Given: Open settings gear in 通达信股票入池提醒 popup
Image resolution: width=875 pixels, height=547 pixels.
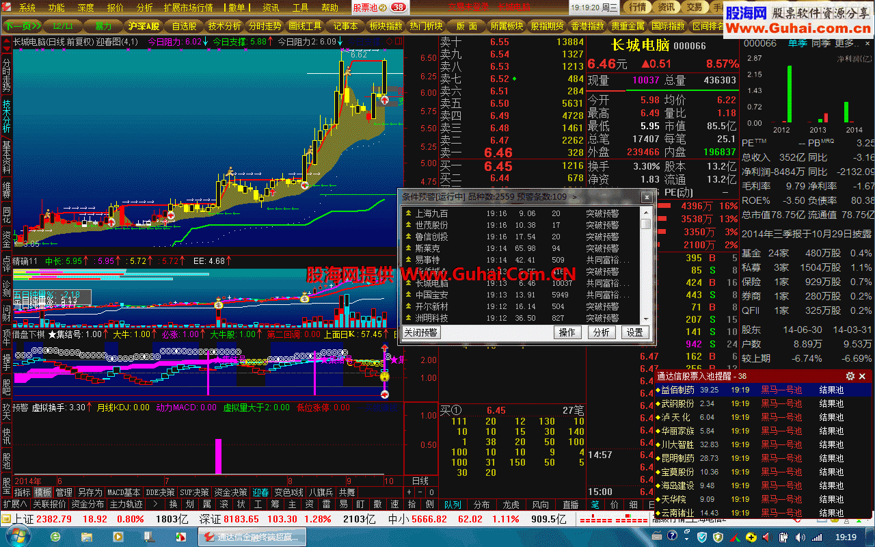Looking at the screenshot, I should (x=850, y=376).
